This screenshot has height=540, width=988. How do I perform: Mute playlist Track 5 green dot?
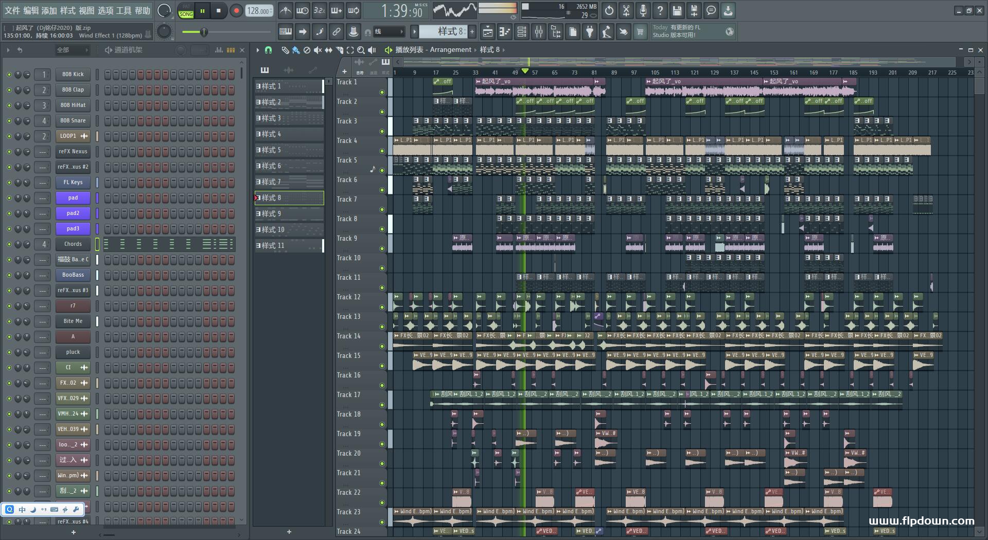click(382, 171)
